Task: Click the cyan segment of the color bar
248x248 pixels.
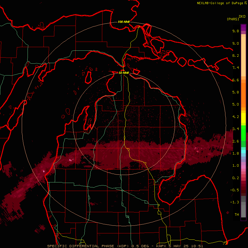Action: point(243,152)
